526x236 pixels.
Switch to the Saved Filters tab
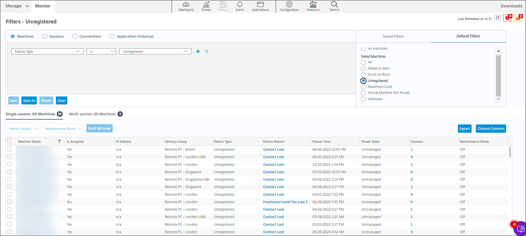393,36
